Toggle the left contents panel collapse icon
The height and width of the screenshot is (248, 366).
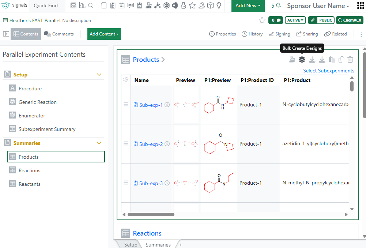[x=6, y=34]
